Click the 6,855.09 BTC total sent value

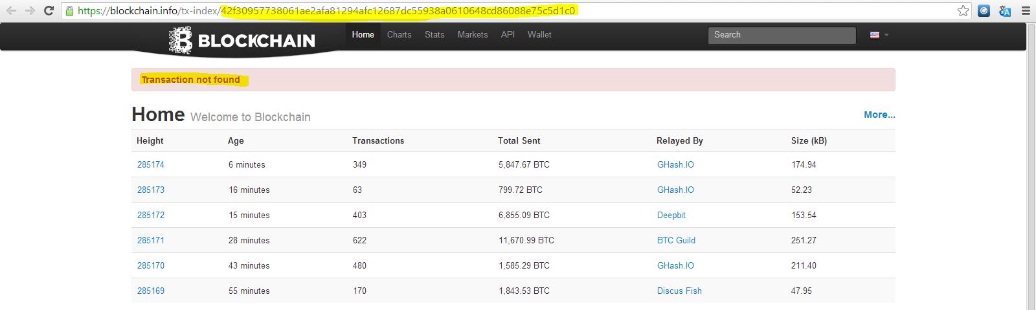click(524, 215)
